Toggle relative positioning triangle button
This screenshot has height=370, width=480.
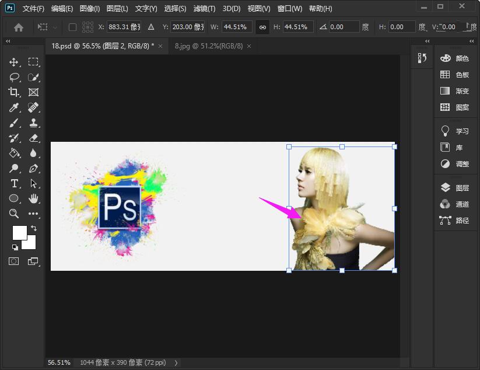[151, 27]
